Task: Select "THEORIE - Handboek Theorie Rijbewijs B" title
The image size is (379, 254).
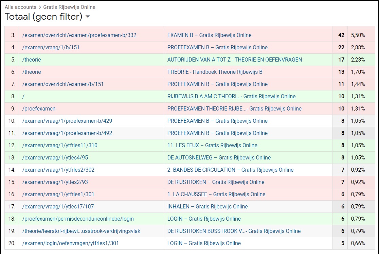Action: [x=215, y=72]
